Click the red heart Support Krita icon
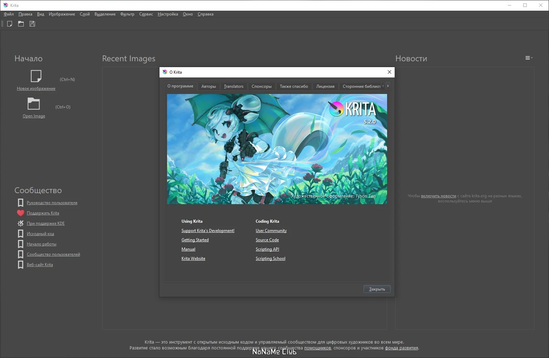Viewport: 549px width, 358px height. [x=21, y=213]
